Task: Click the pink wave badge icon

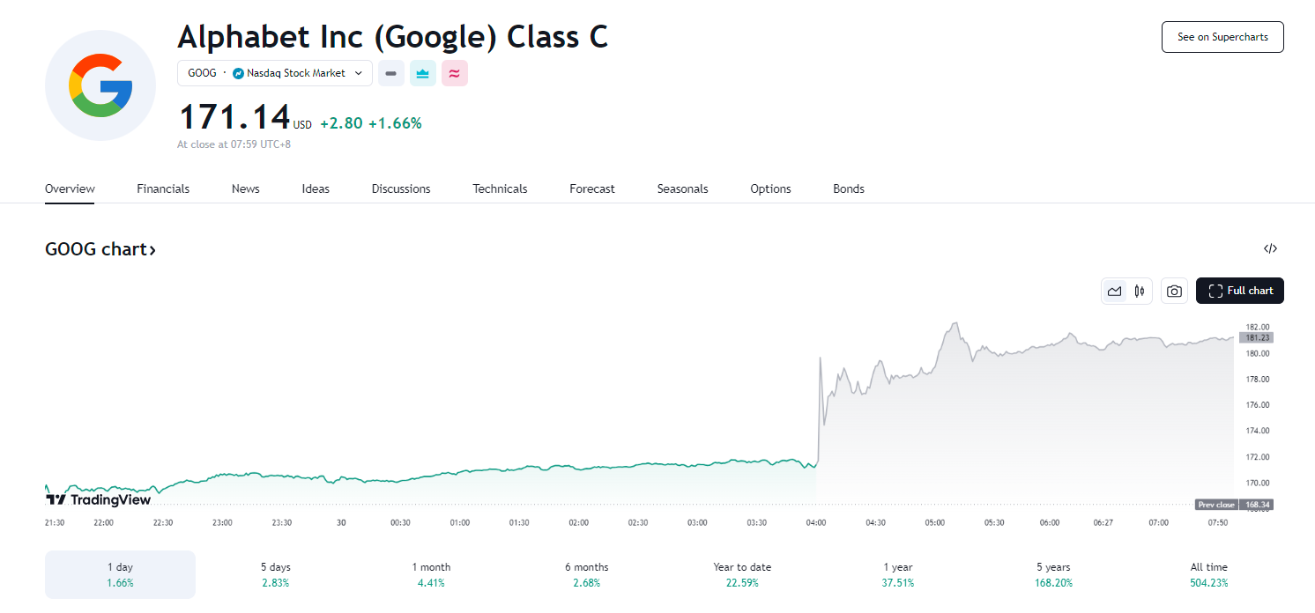Action: pyautogui.click(x=454, y=73)
